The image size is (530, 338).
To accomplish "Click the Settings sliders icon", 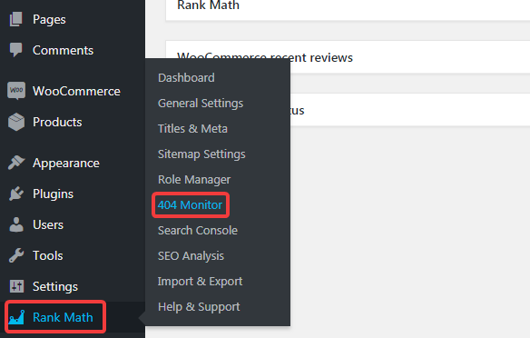I will coord(16,286).
